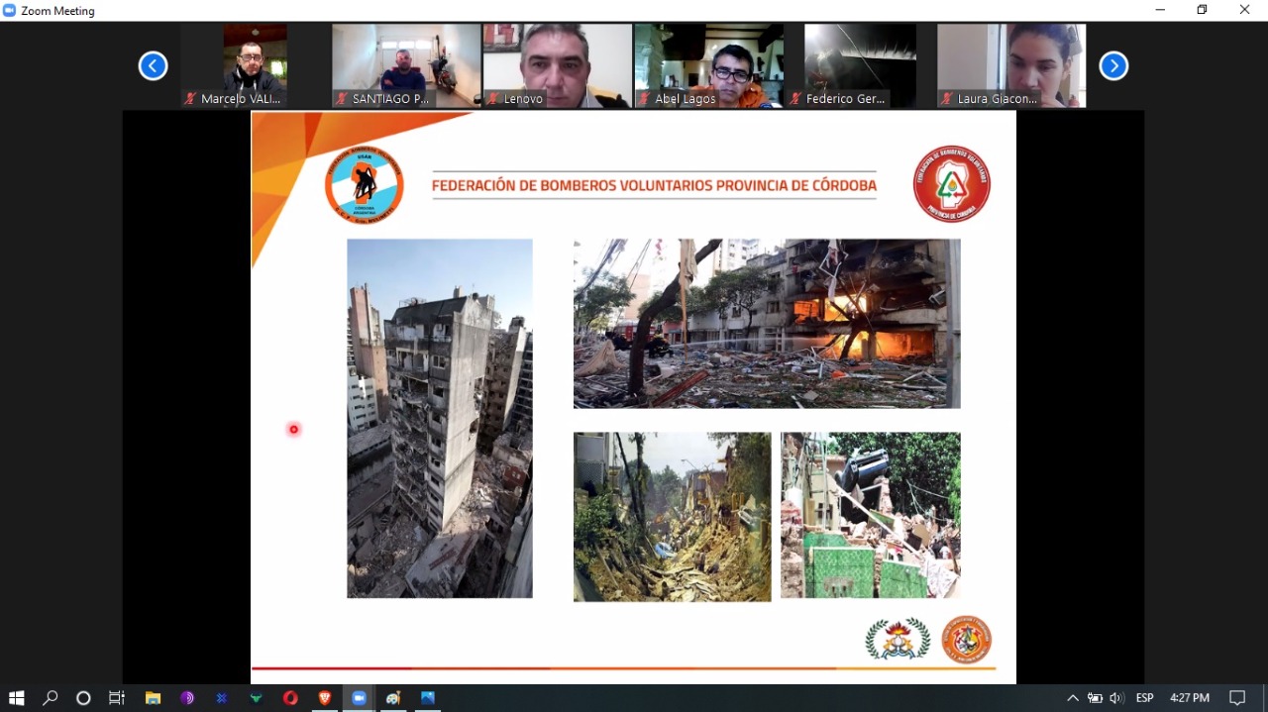Select Marcelo VALI... video thumbnail
This screenshot has height=712, width=1268.
[255, 65]
